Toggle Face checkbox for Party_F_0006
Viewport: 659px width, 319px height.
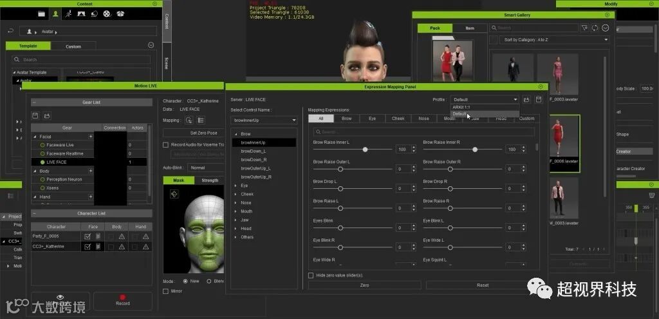88,236
